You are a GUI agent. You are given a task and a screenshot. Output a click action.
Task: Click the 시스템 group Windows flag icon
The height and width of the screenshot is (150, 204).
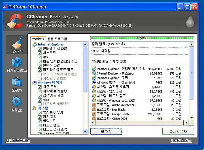click(35, 108)
